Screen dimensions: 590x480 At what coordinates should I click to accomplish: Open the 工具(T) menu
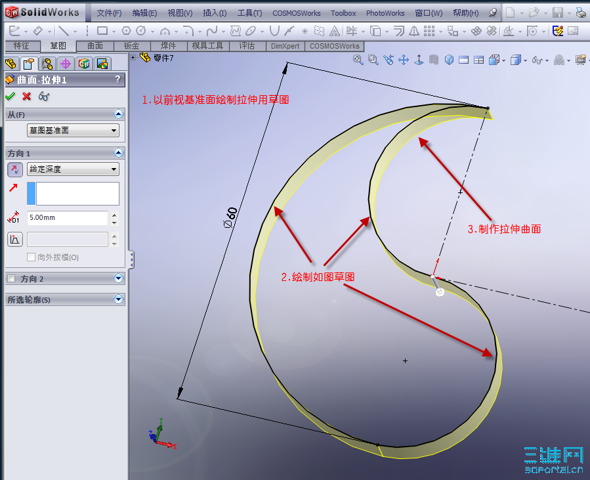pos(249,13)
